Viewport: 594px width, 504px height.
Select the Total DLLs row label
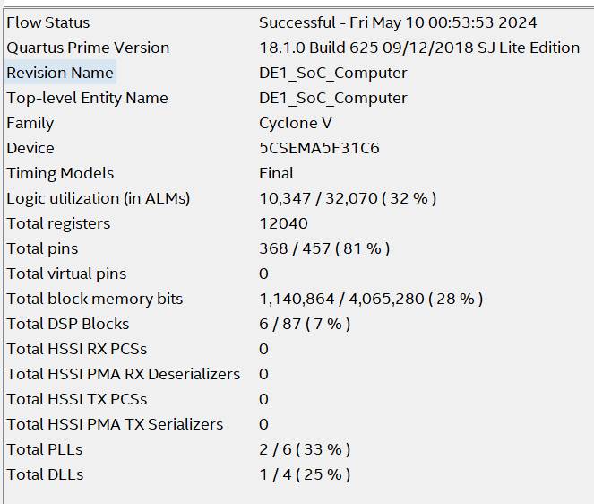point(45,474)
